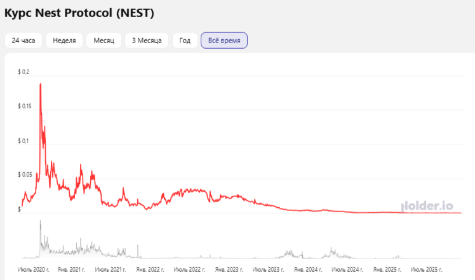
Task: Select the "24 часа" time range tab
Action: [x=23, y=41]
